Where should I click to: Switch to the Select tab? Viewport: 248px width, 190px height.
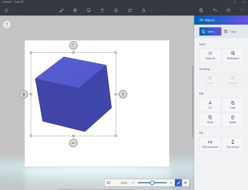[210, 31]
